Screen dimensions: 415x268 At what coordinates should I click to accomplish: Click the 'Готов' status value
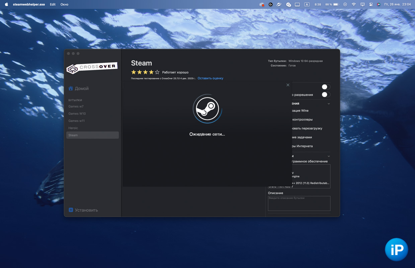click(292, 65)
